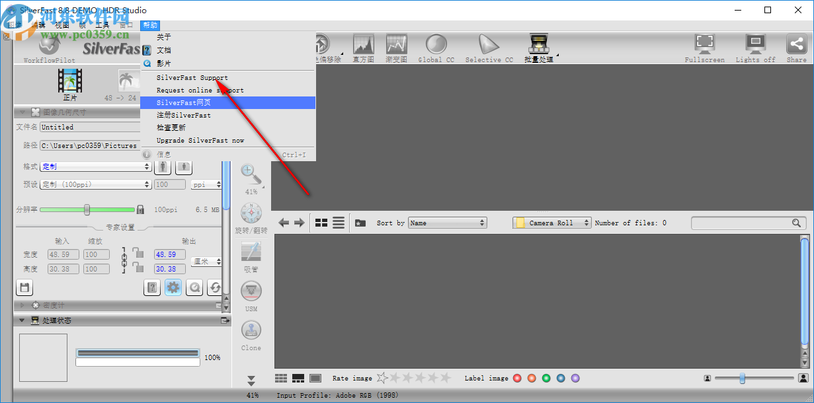The width and height of the screenshot is (814, 403).
Task: Toggle the resolution lock icon
Action: (x=140, y=209)
